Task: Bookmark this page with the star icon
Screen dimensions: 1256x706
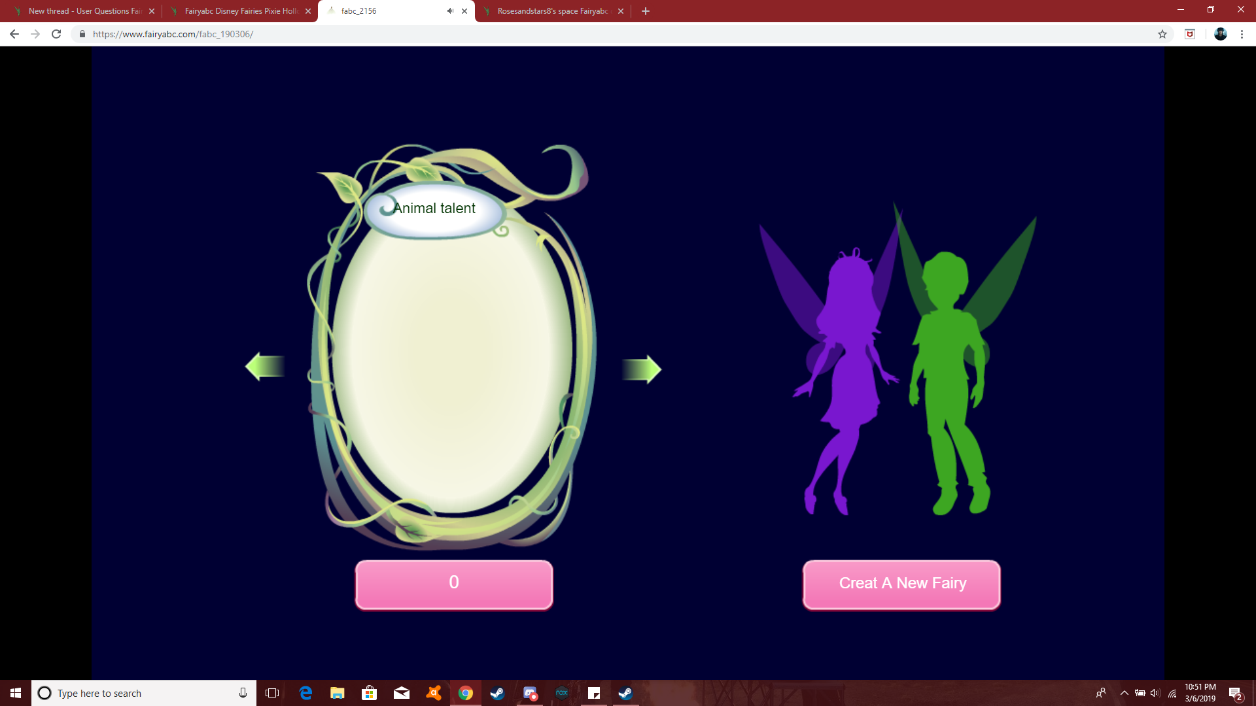Action: coord(1163,34)
